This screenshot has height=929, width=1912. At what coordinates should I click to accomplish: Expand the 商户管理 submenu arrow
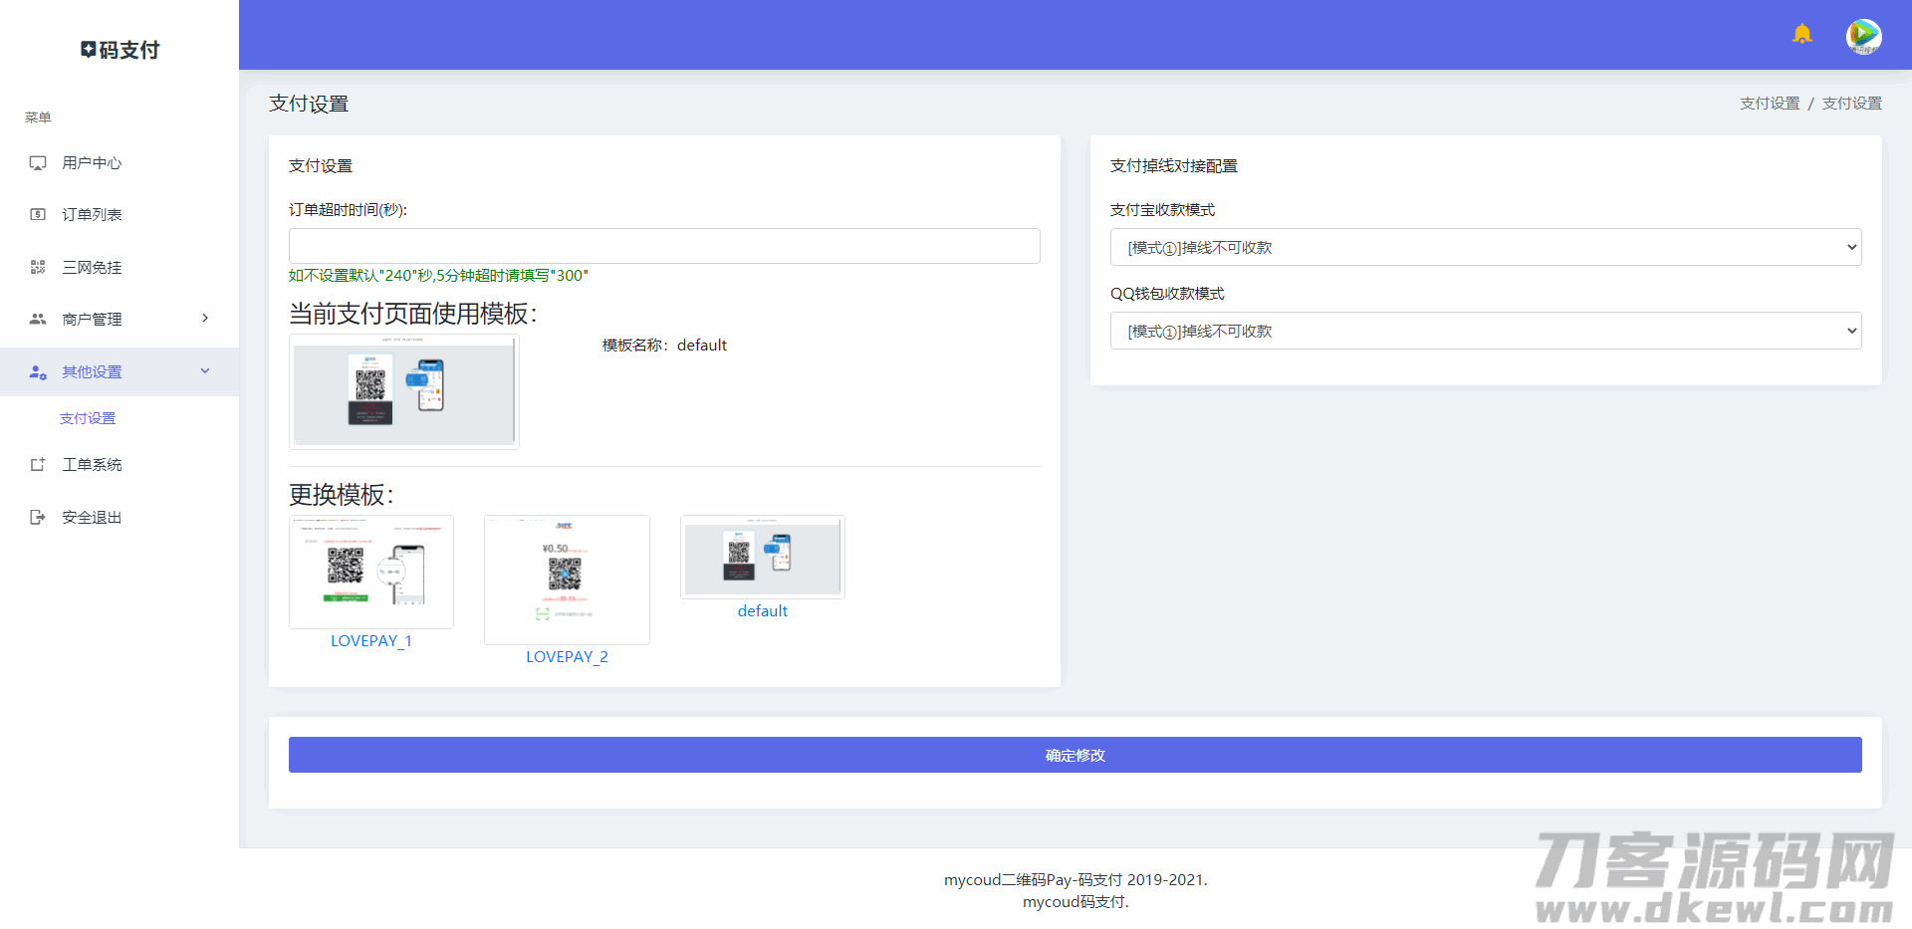coord(205,319)
